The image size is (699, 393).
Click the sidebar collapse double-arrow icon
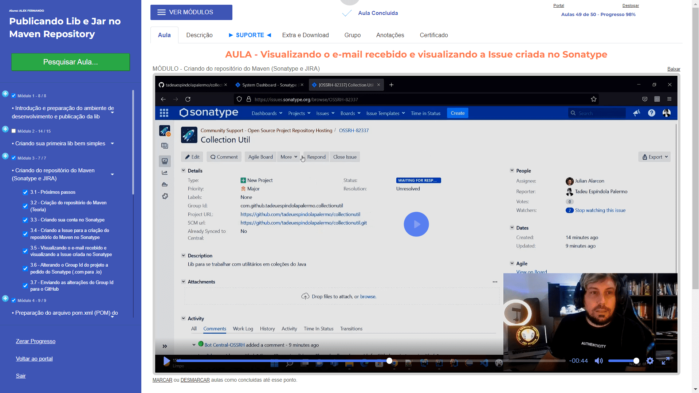pos(165,346)
